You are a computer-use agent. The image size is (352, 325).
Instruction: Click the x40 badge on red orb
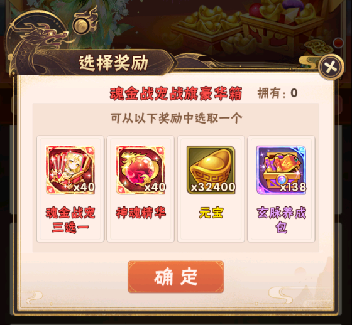pos(155,187)
